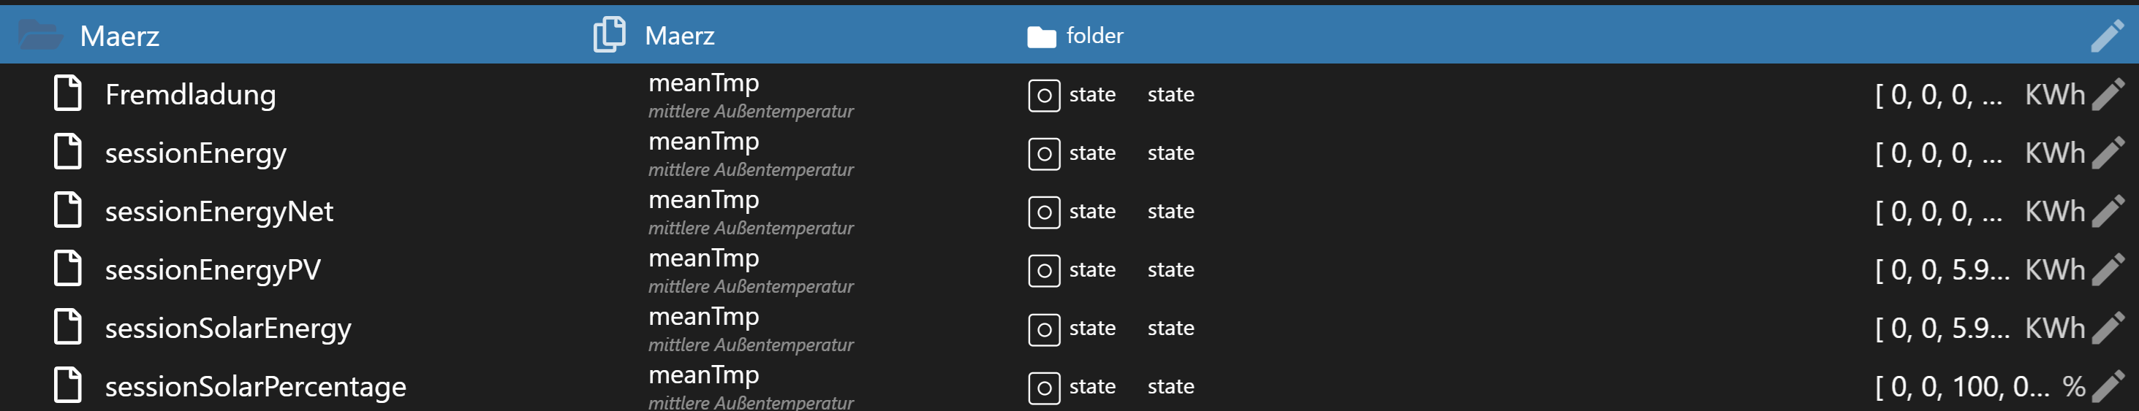The image size is (2139, 411).
Task: Open pencil editor for sessionEnergy row
Action: pyautogui.click(x=2108, y=153)
